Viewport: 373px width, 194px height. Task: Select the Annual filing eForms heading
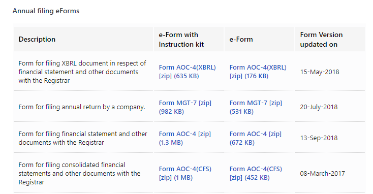click(x=46, y=11)
